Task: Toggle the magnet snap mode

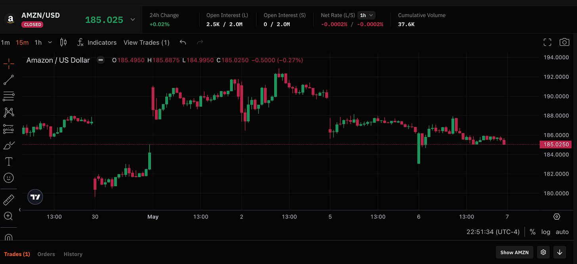Action: click(x=9, y=237)
